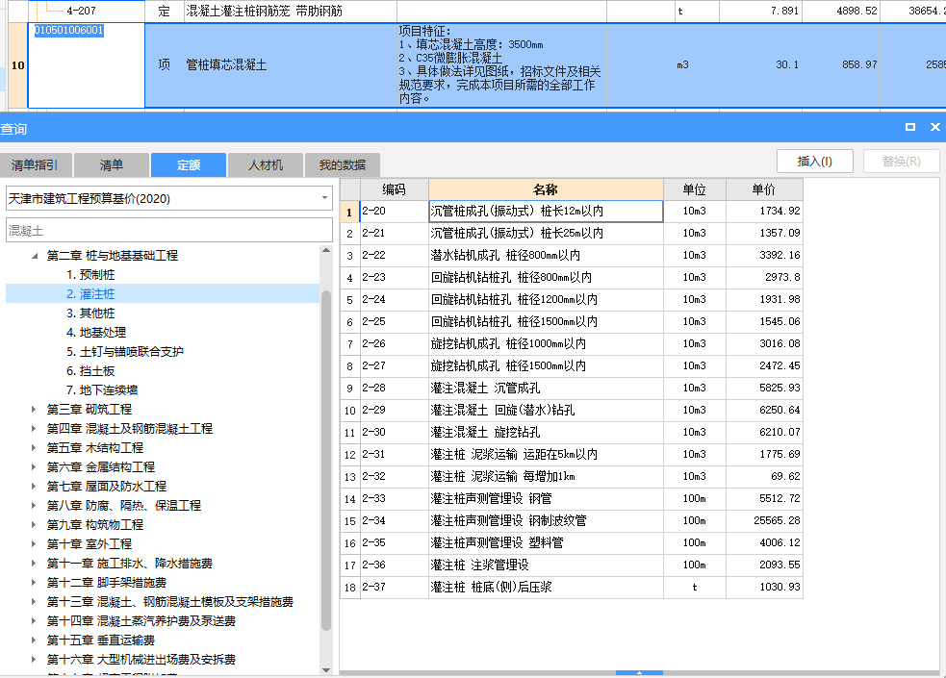Select row 回旋钻机钻桩孔 桩径1200mm以内

tap(572, 299)
